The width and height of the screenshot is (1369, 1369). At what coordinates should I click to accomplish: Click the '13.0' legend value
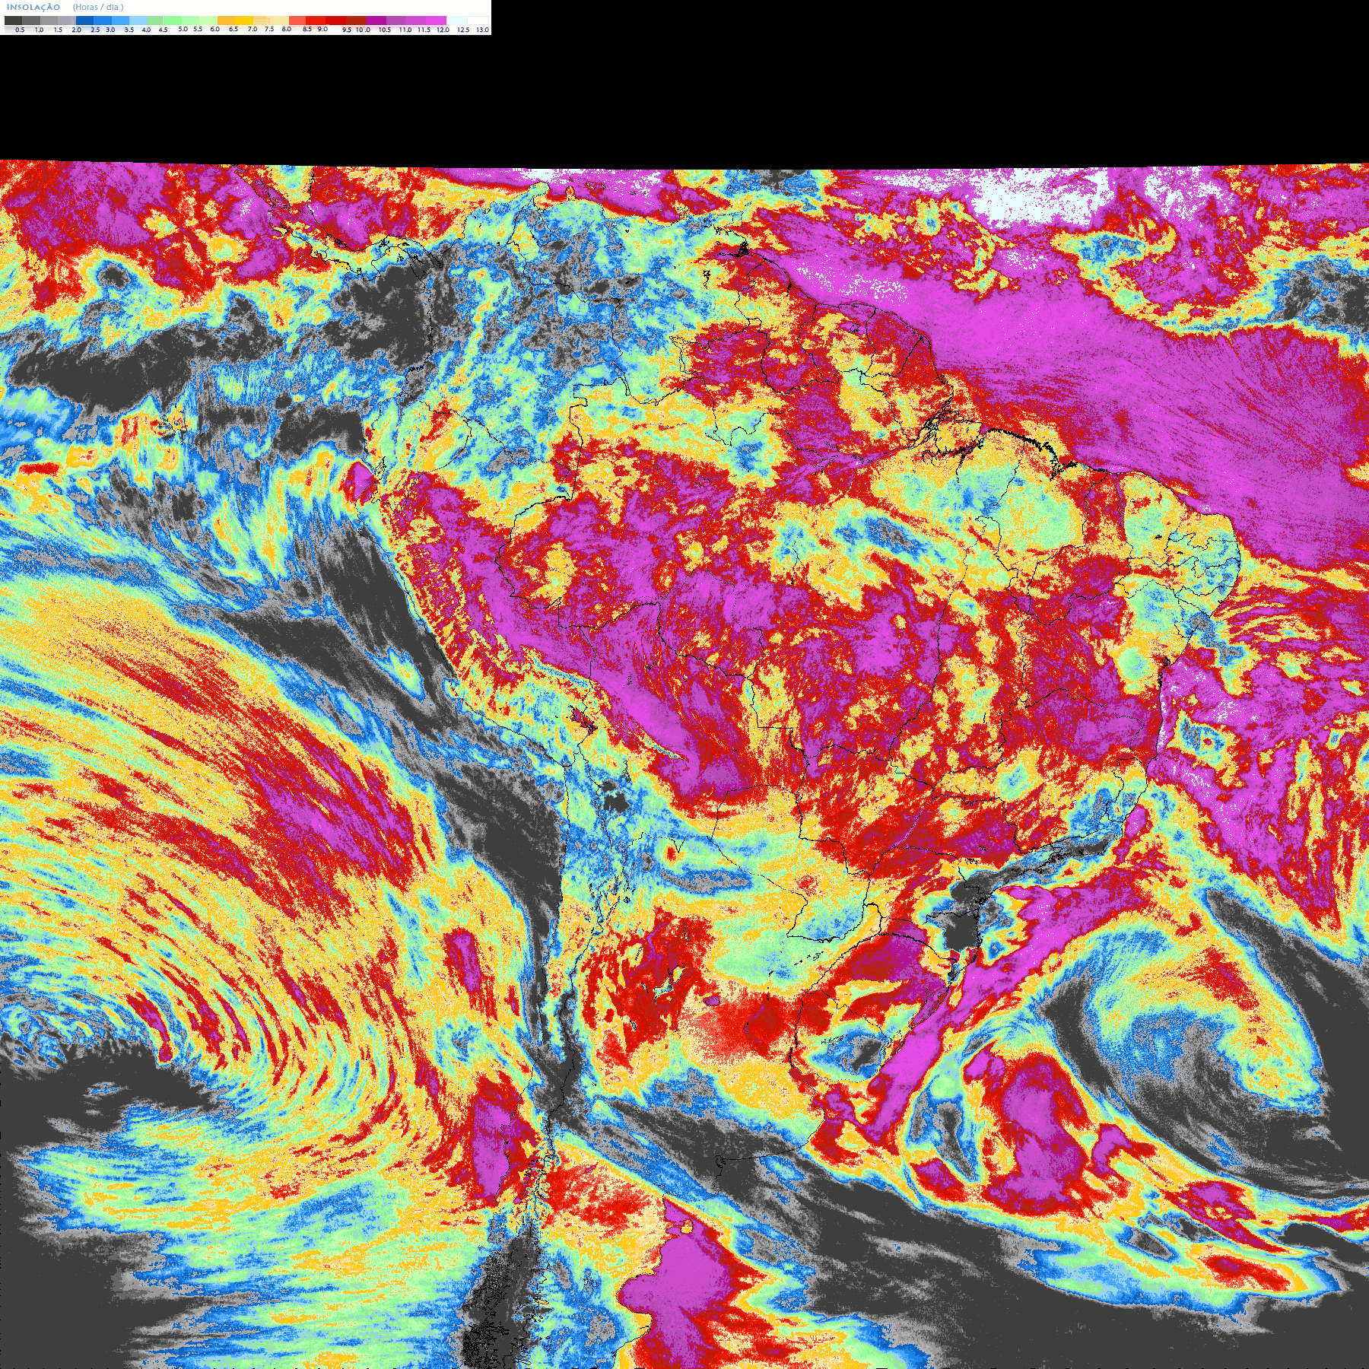[482, 30]
